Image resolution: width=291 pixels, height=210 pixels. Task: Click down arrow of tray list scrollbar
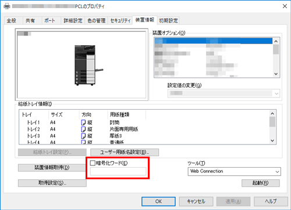click(272, 140)
